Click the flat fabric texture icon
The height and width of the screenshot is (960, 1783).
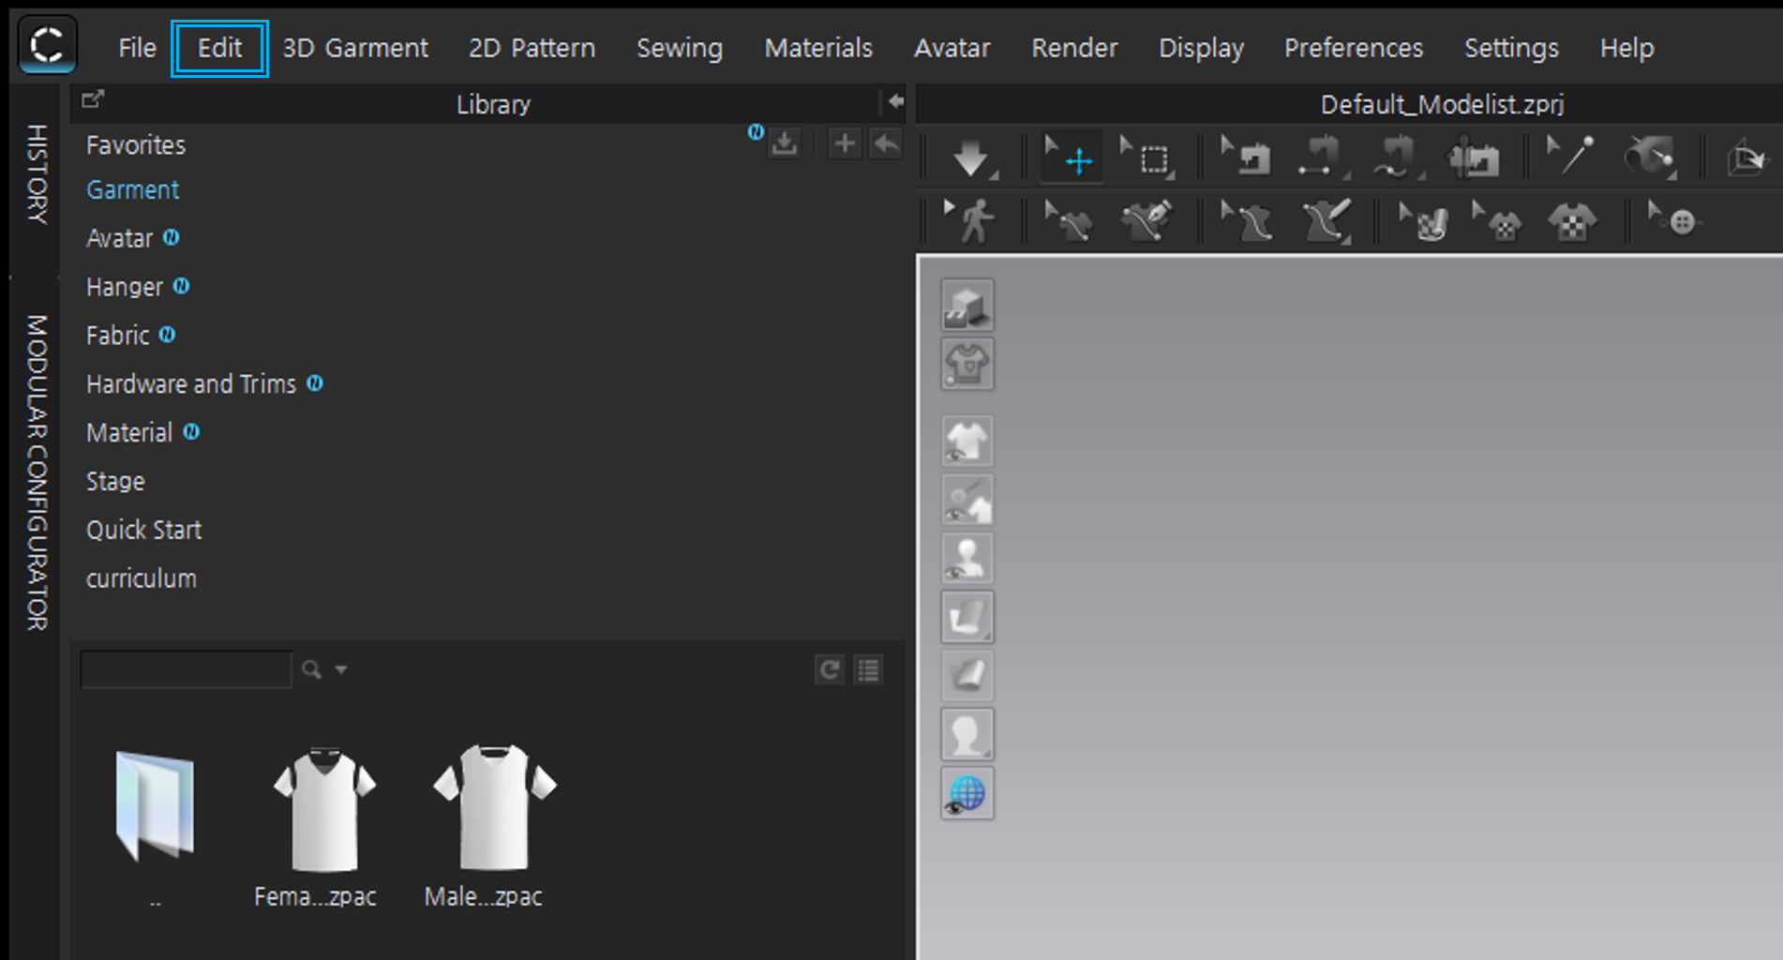[x=967, y=675]
